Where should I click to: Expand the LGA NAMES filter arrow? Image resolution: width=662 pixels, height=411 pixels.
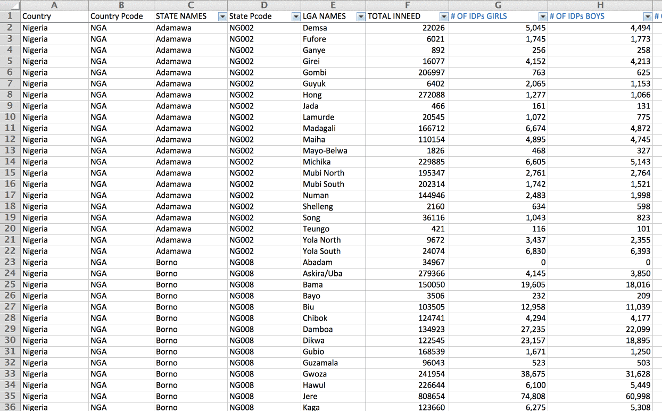coord(361,16)
